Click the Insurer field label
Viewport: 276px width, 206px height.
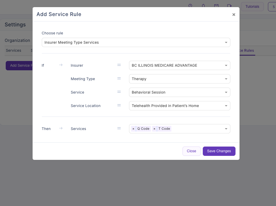[x=77, y=65]
